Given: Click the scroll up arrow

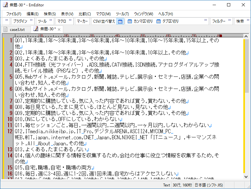Looking at the screenshot, I should click(x=246, y=37).
